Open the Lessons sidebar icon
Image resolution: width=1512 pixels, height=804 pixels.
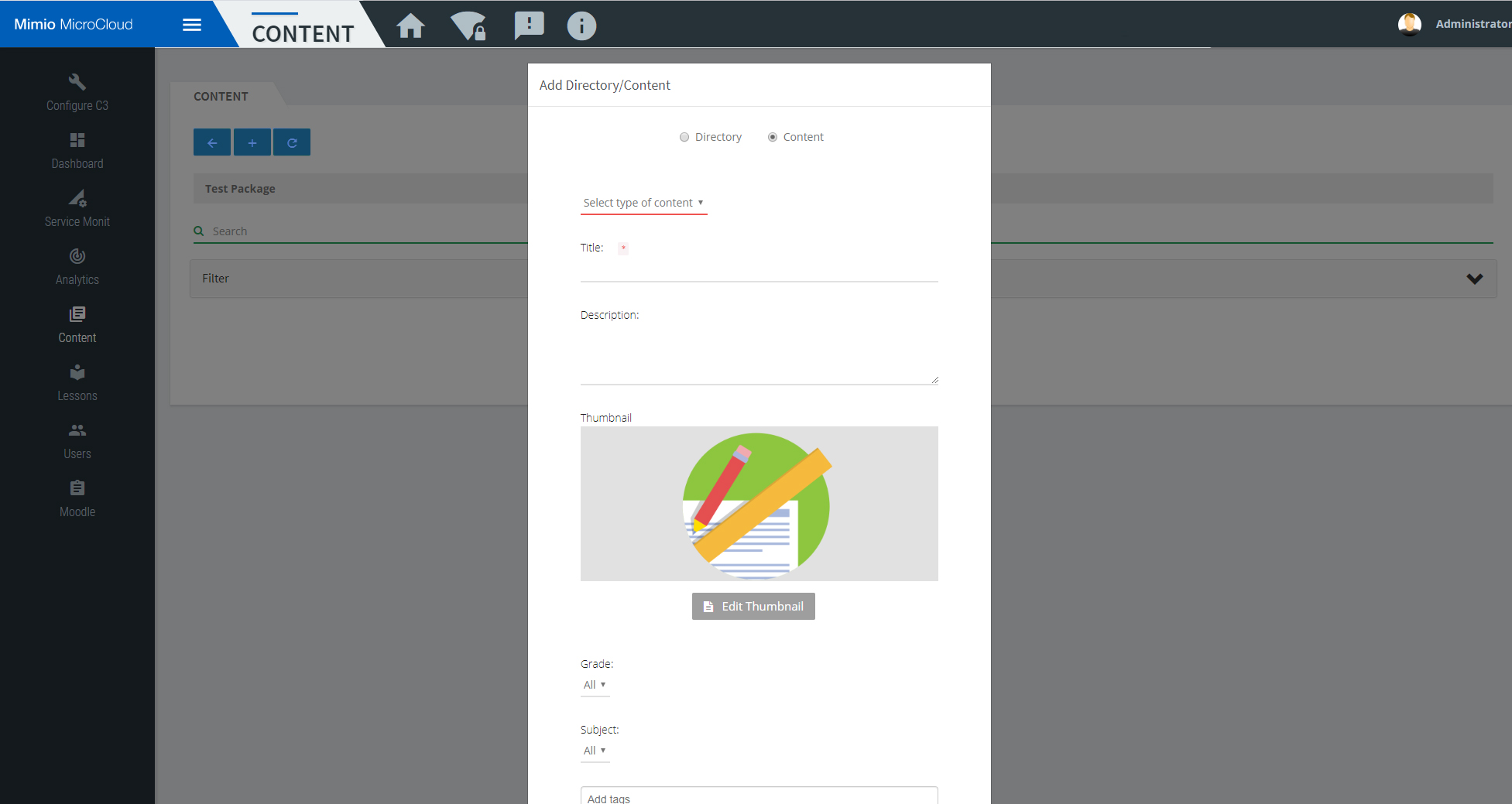click(77, 372)
